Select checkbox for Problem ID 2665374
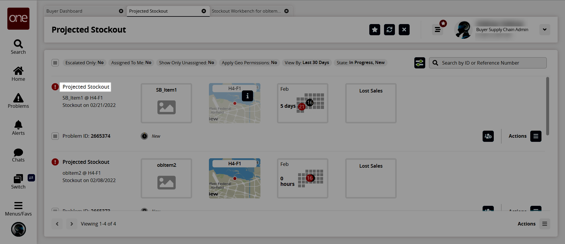The width and height of the screenshot is (565, 244). [x=55, y=136]
